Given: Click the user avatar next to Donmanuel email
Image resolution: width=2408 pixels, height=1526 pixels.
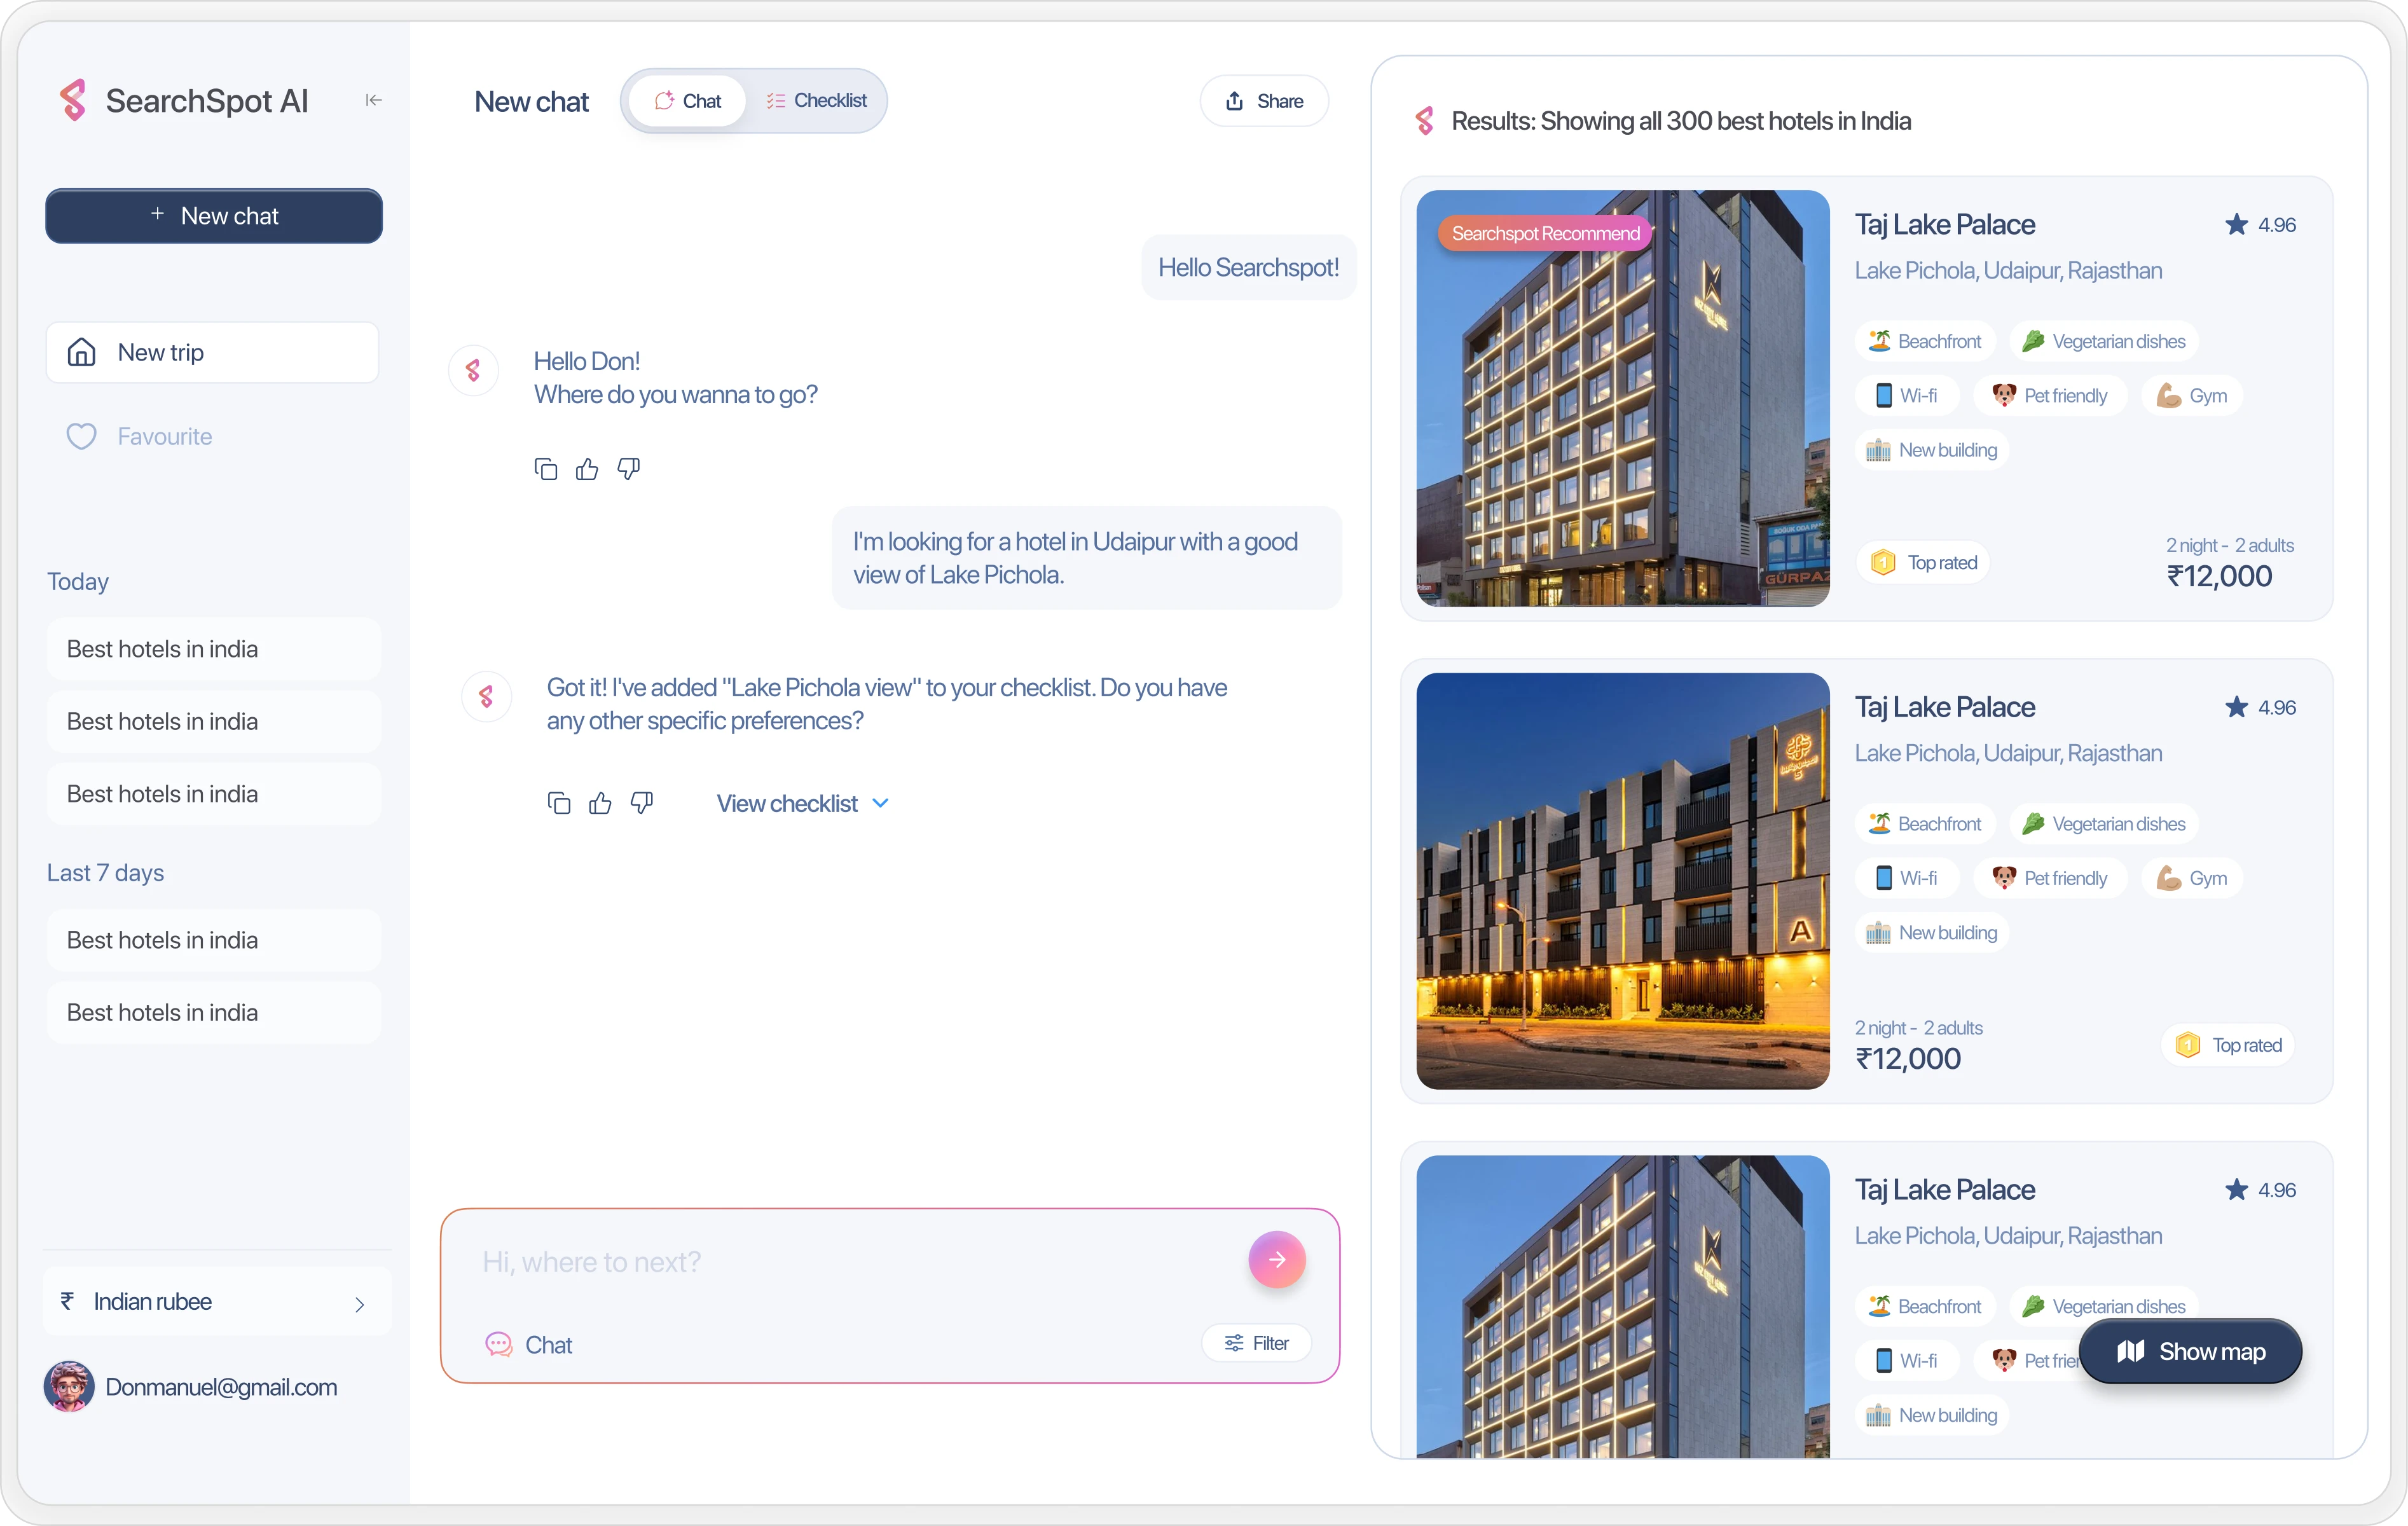Looking at the screenshot, I should [69, 1386].
